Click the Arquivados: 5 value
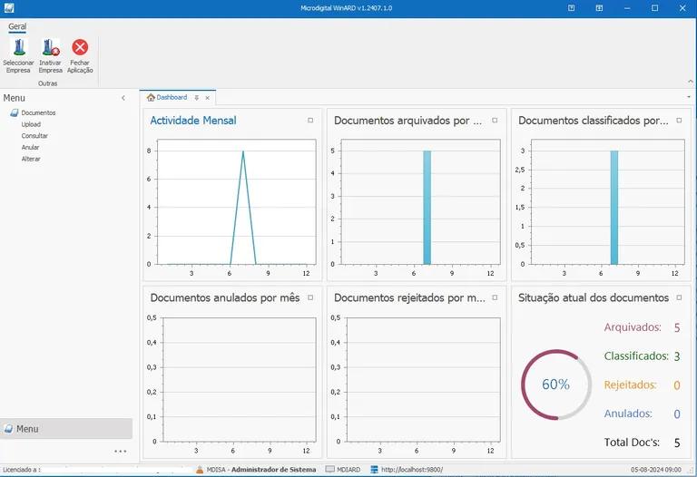 [677, 327]
